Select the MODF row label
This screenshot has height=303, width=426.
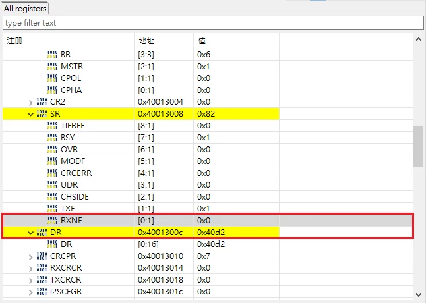tap(73, 161)
